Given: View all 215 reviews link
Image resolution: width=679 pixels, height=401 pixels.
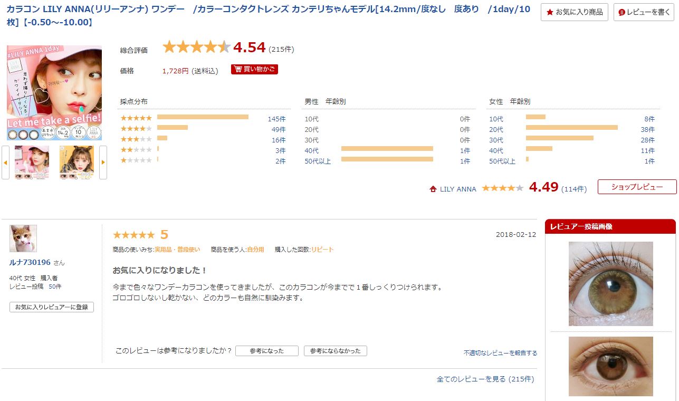Looking at the screenshot, I should coord(485,379).
